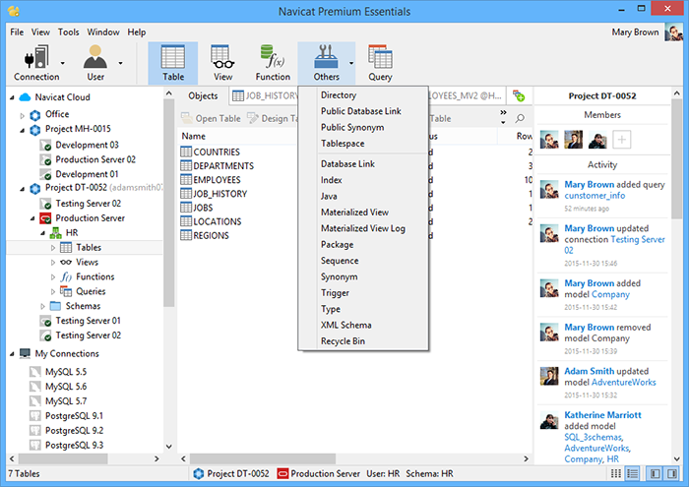Click the search magnifier icon in object toolbar
Screen dimensions: 689x487
520,118
